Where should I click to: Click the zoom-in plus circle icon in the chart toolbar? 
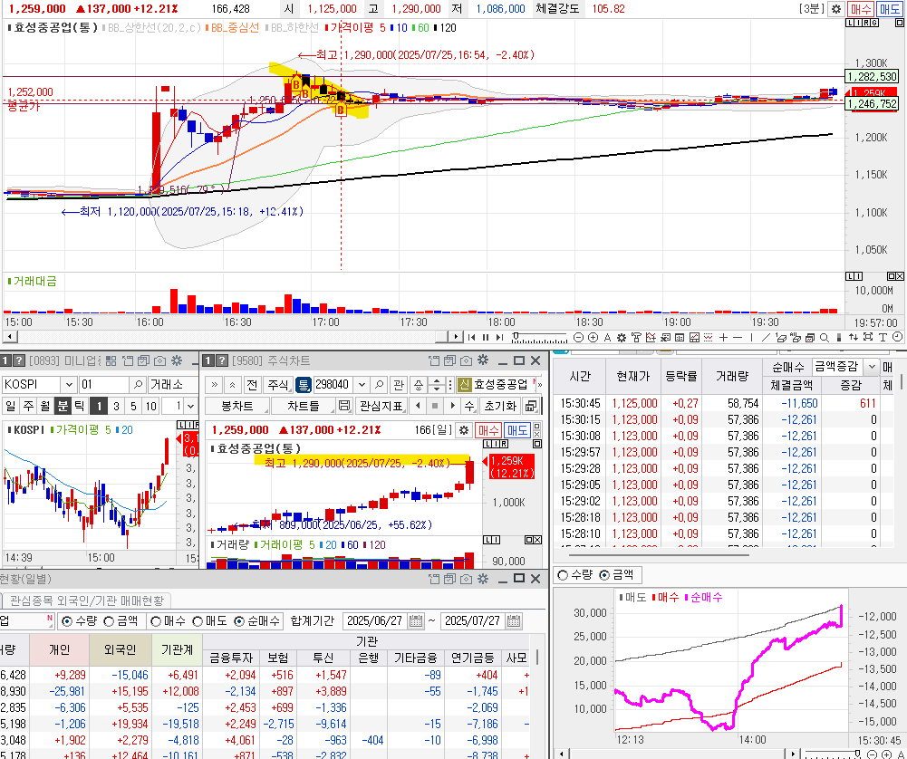[593, 337]
